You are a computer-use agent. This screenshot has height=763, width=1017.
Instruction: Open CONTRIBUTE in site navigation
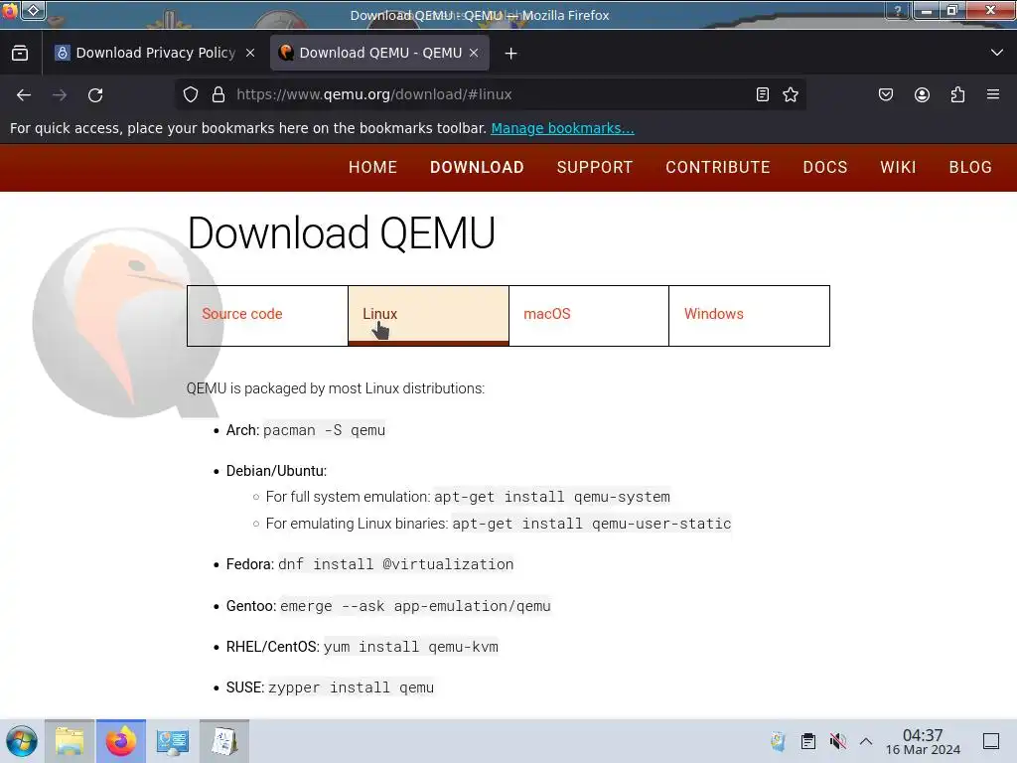(x=718, y=167)
